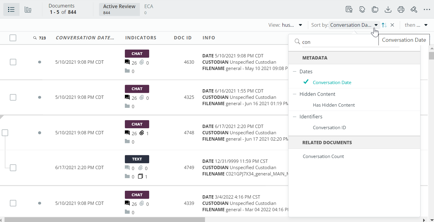Screen dimensions: 434x222
Task: Collapse the Dates group
Action: pyautogui.click(x=294, y=71)
